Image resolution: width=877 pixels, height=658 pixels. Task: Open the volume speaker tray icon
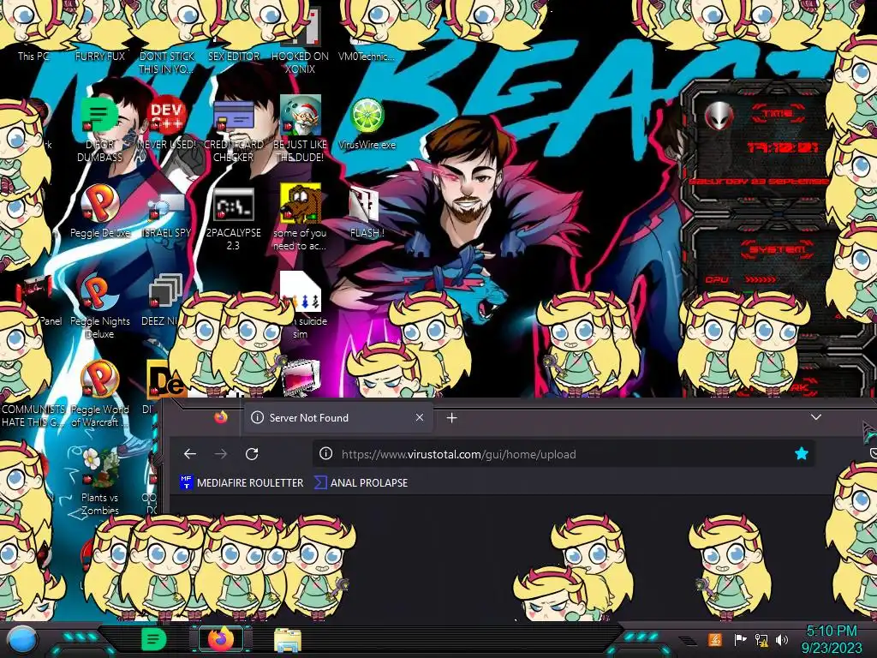pyautogui.click(x=783, y=639)
